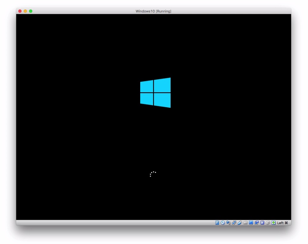This screenshot has width=308, height=244.
Task: Click the Windows logo on boot screen
Action: [x=155, y=93]
